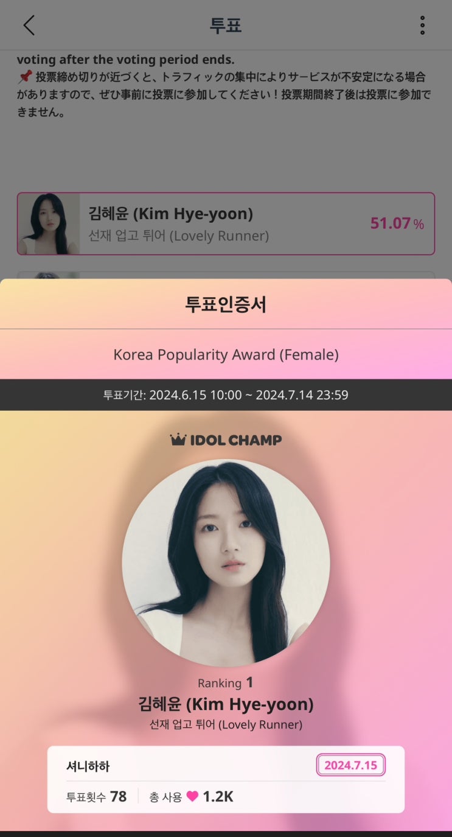This screenshot has height=837, width=452.
Task: Select the 투표횟수 78 vote count
Action: point(96,796)
